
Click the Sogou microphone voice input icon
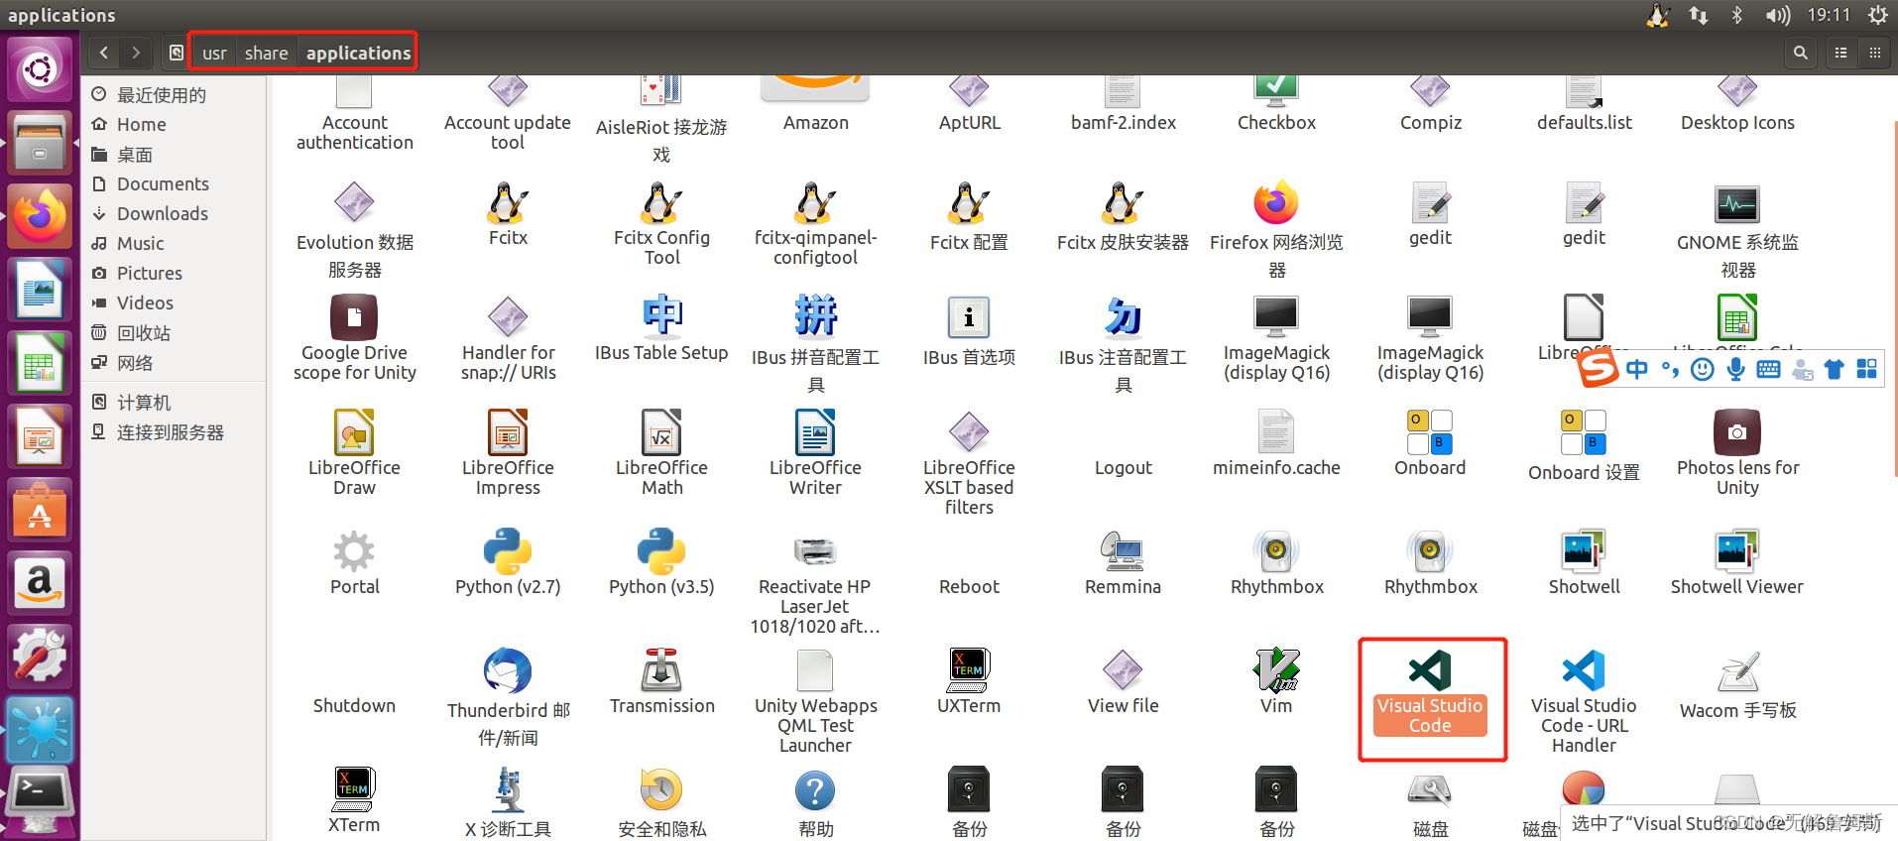(x=1735, y=369)
